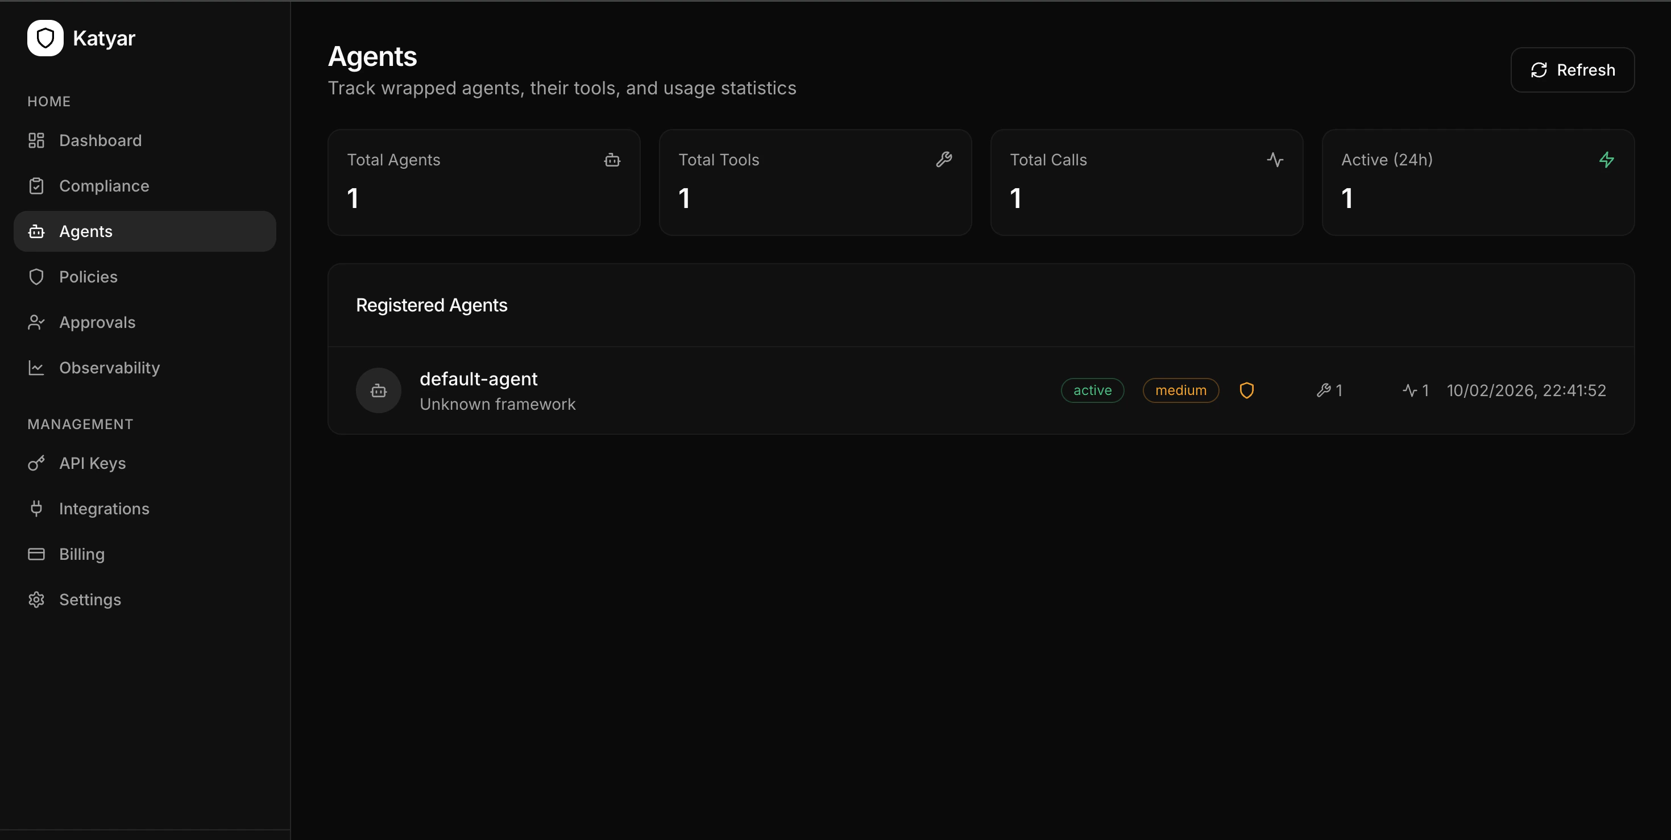
Task: Click the Policies shield icon
Action: [36, 276]
